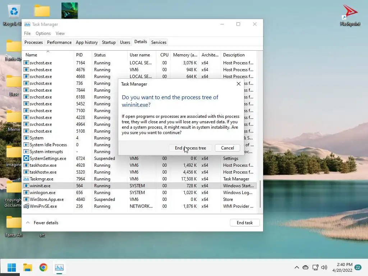Switch to the App history tab
The image size is (368, 276).
pos(87,42)
